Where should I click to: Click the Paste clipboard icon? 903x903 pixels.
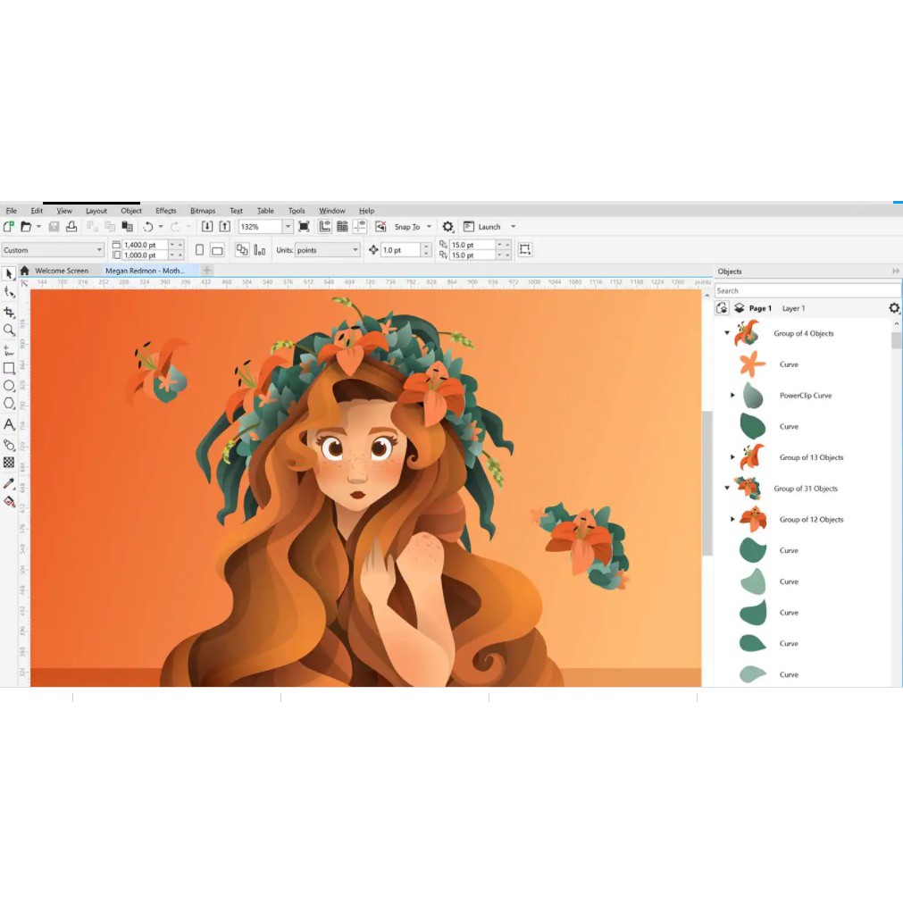[127, 226]
